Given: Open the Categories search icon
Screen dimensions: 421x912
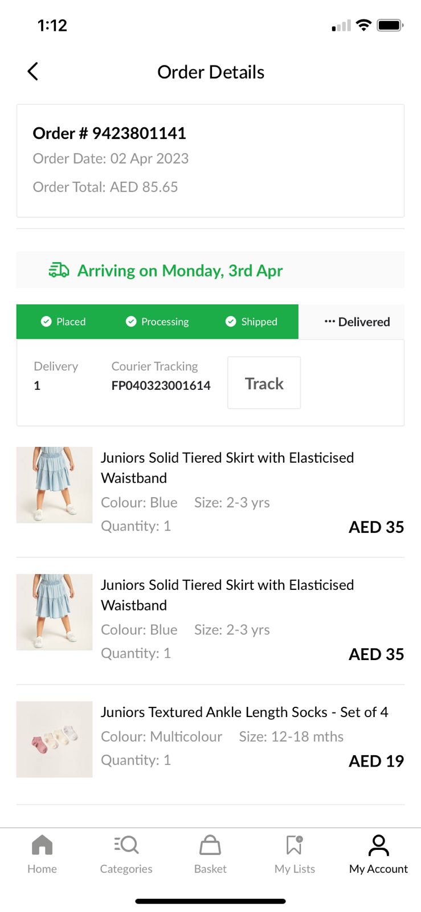Looking at the screenshot, I should [126, 845].
